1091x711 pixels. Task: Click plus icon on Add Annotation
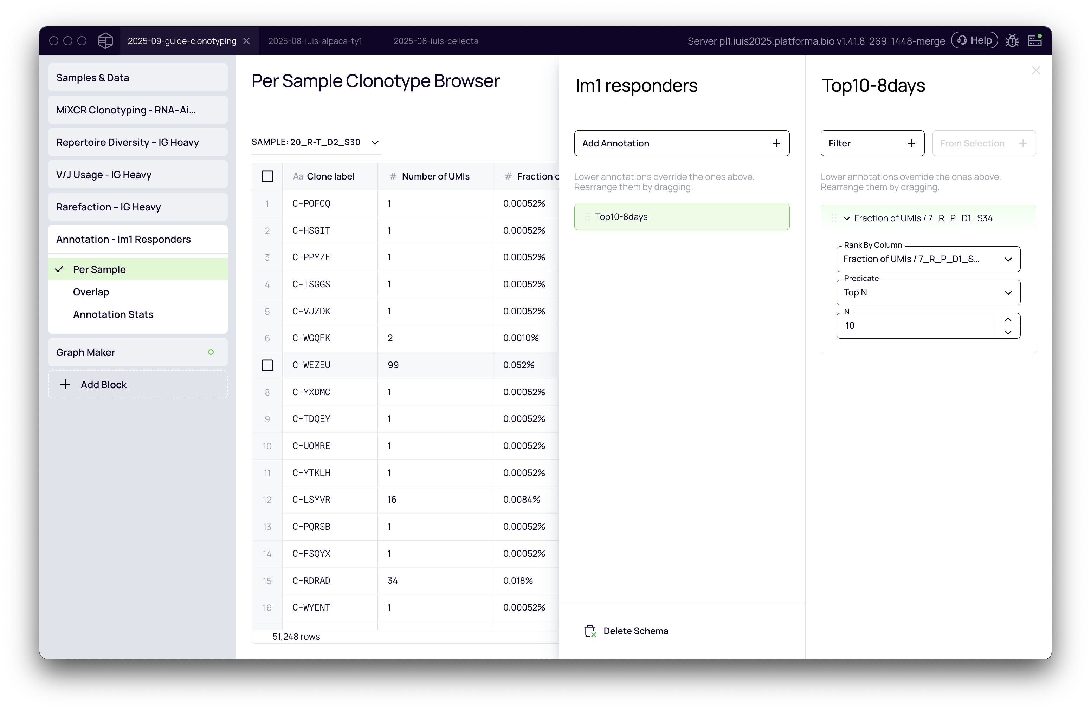click(776, 143)
